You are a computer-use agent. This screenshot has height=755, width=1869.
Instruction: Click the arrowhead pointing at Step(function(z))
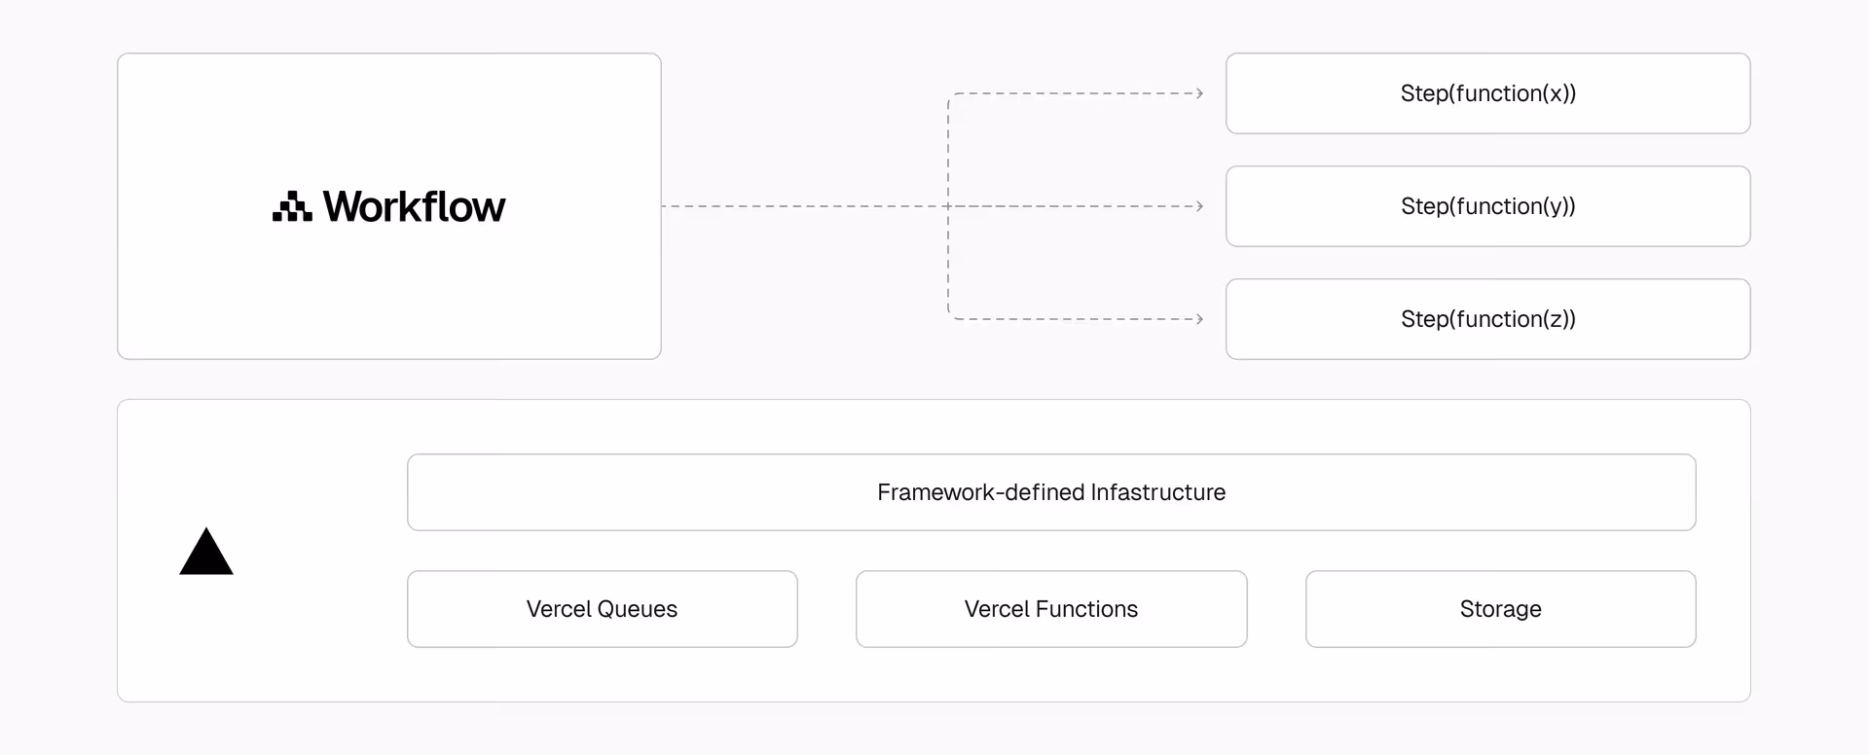pyautogui.click(x=1199, y=319)
